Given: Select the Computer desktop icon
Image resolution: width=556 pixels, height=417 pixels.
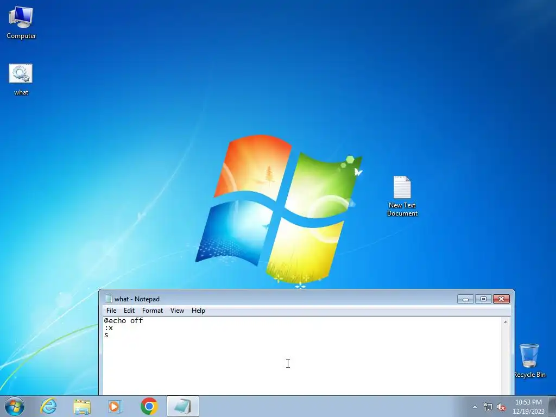Looking at the screenshot, I should click(21, 23).
